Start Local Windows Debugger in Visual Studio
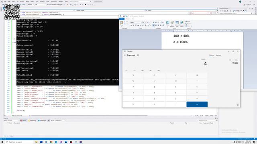The image size is (257, 144). pyautogui.click(x=55, y=4)
